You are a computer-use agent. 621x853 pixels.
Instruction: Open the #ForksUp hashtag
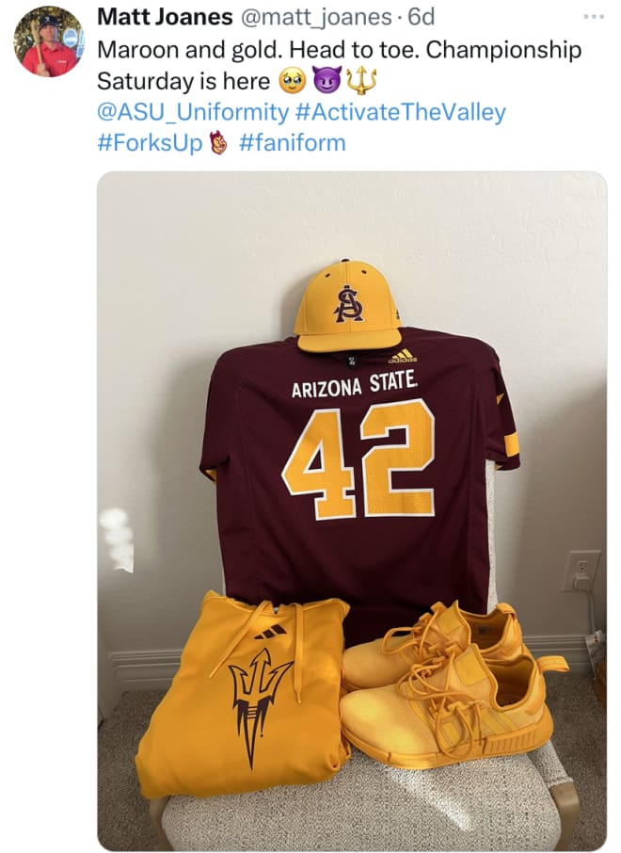tap(150, 144)
